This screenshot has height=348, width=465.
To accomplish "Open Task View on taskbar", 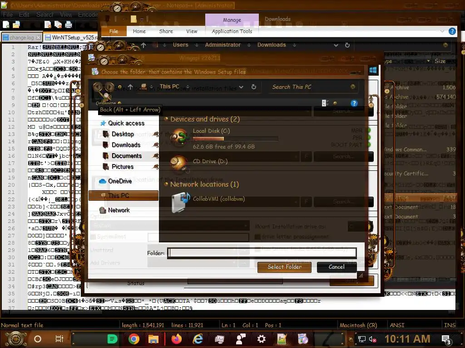I will click(x=59, y=339).
